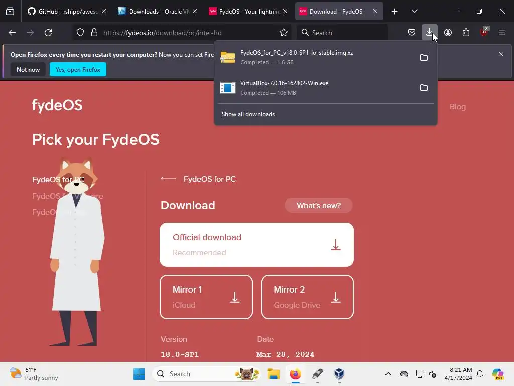Open the USB tool taskbar icon
514x386 pixels.
317,374
